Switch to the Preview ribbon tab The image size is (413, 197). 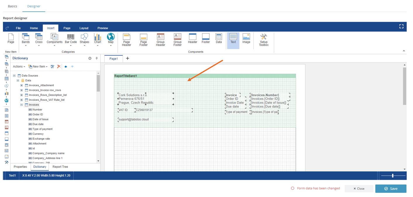[103, 28]
